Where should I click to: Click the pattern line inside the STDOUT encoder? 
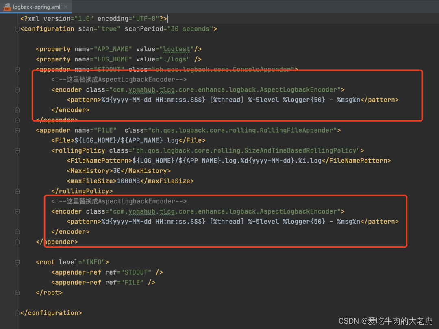[233, 100]
